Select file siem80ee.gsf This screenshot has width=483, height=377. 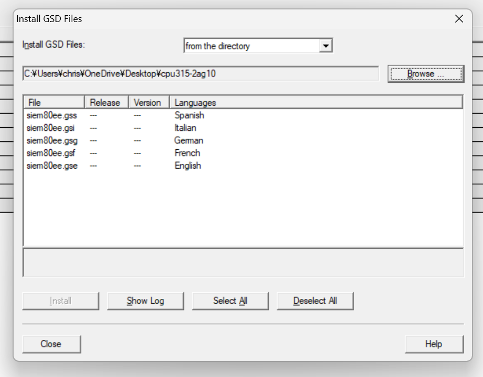coord(51,153)
